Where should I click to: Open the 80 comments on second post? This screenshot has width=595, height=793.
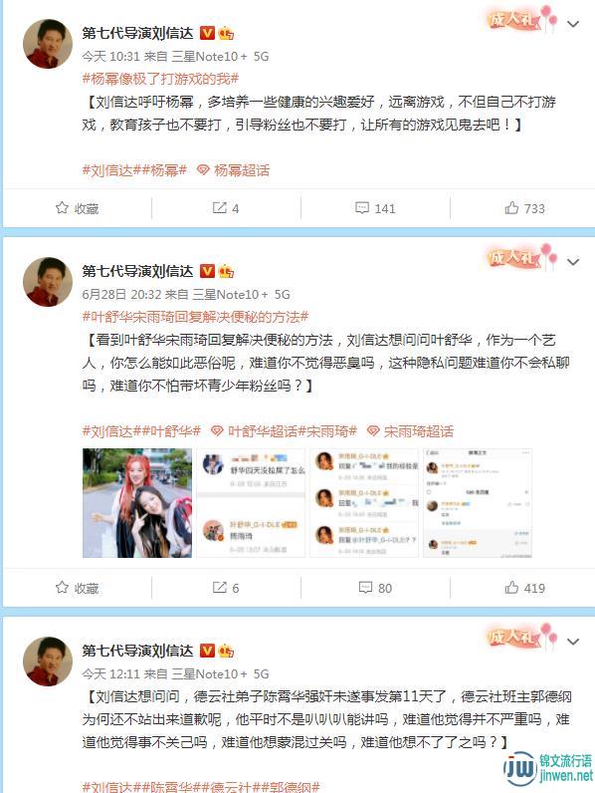tap(375, 588)
